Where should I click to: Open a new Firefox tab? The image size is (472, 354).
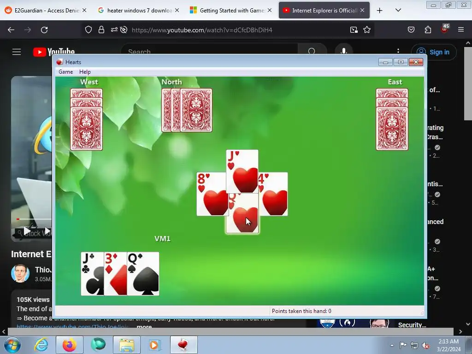(380, 11)
